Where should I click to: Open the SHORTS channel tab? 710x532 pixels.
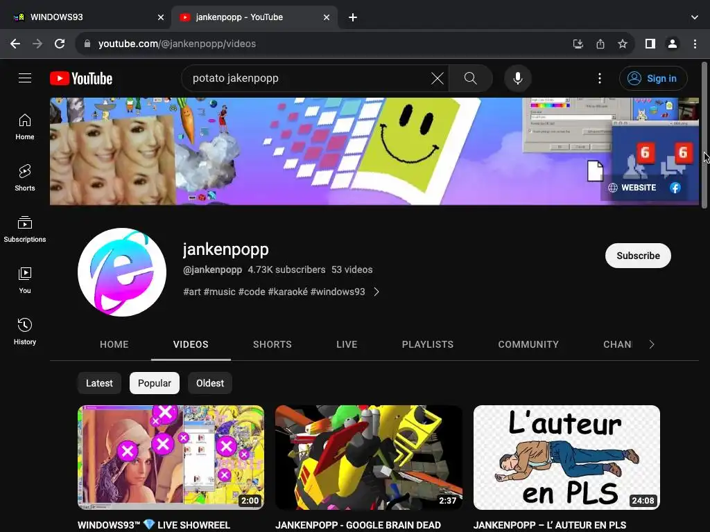[272, 344]
